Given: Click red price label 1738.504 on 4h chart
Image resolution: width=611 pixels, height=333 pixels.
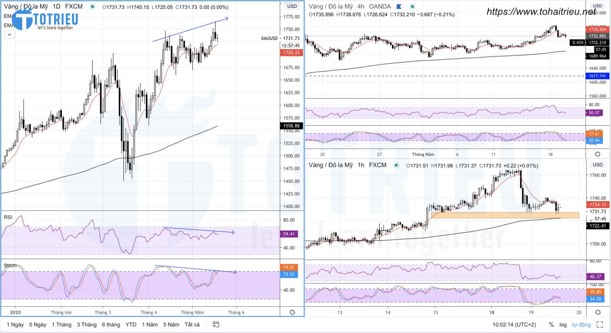Looking at the screenshot, I should (x=597, y=29).
